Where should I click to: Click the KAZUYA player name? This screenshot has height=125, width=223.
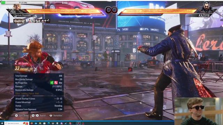point(204,15)
